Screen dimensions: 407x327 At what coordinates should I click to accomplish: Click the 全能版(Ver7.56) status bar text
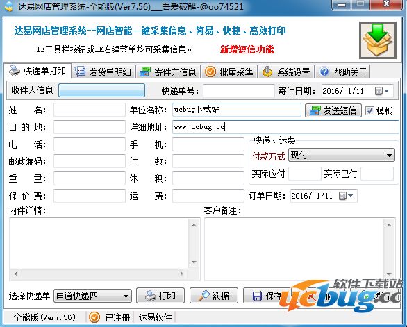(44, 317)
